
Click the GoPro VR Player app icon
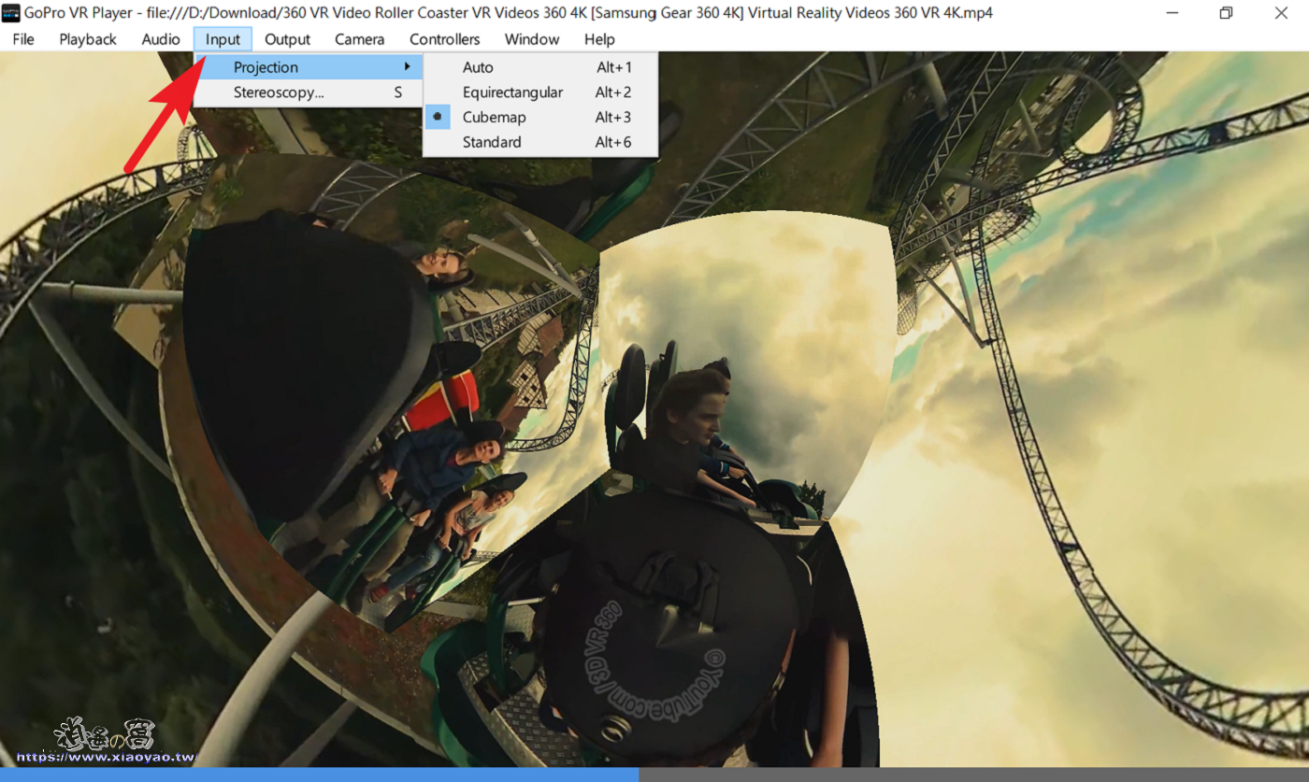tap(11, 13)
